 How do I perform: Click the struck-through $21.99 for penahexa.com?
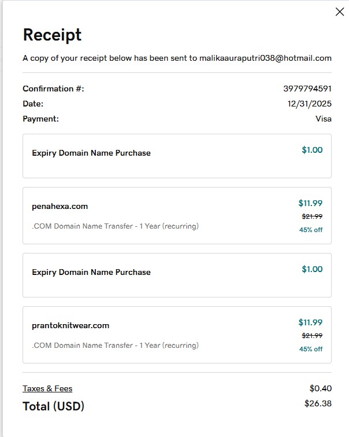tap(312, 216)
